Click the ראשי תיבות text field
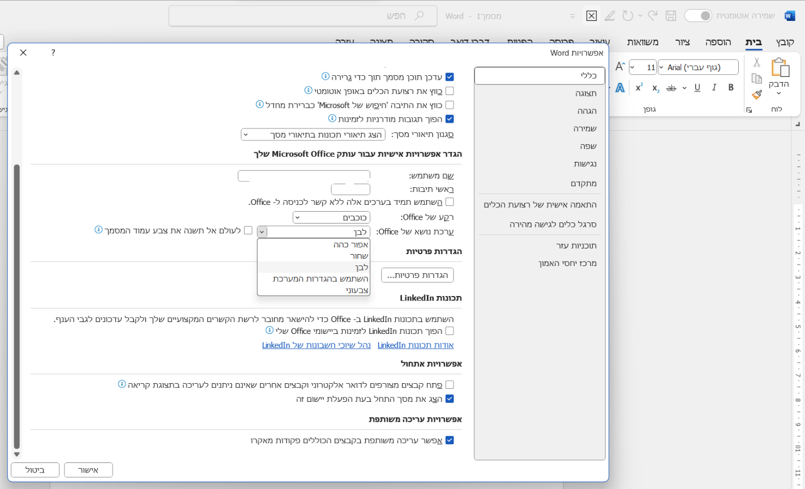805x489 pixels. tap(350, 190)
